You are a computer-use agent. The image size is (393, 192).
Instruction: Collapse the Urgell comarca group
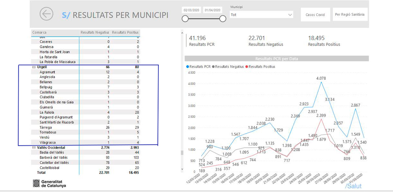tap(34, 67)
